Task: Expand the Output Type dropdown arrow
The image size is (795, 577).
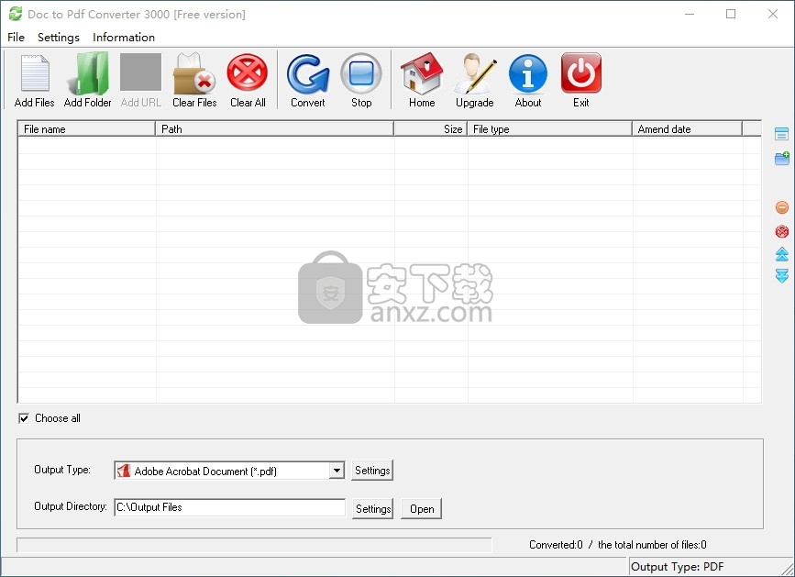Action: [x=337, y=471]
